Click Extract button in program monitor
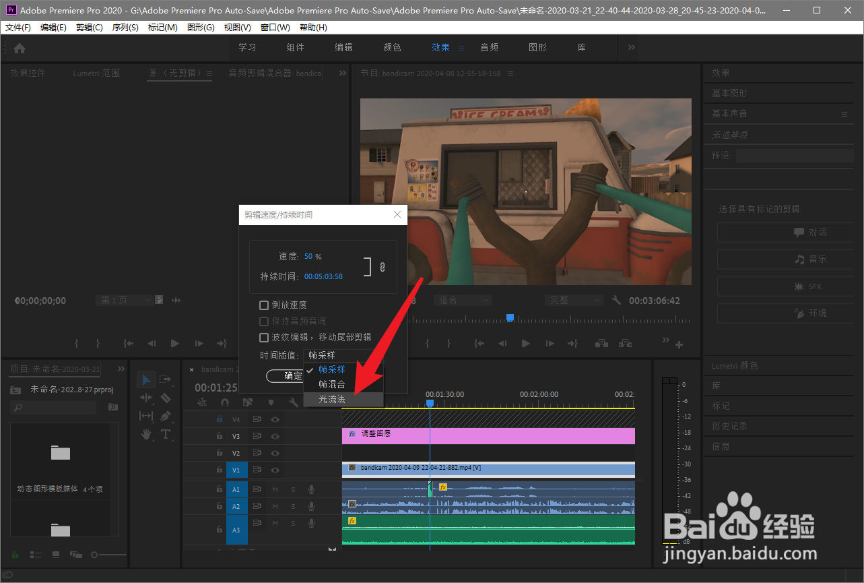This screenshot has height=583, width=864. (x=626, y=344)
